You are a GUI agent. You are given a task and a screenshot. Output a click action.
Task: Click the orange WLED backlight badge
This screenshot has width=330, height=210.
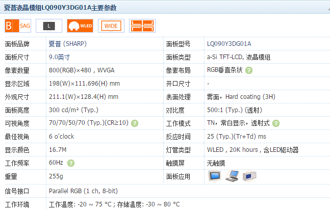tap(80, 25)
